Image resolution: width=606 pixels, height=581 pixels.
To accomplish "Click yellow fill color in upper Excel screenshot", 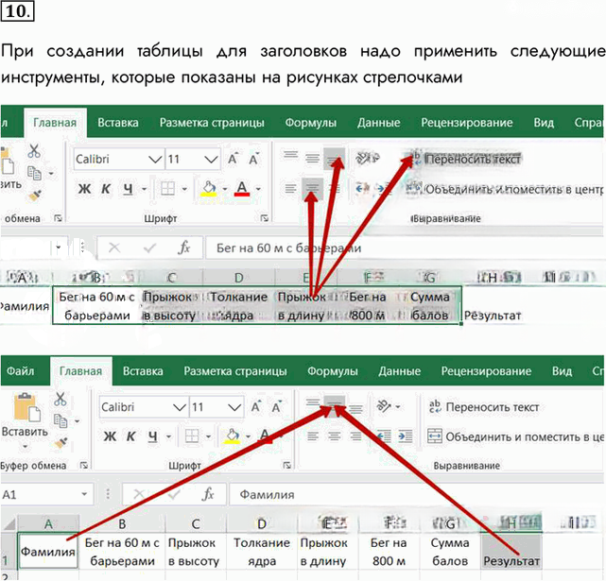I will click(x=209, y=189).
